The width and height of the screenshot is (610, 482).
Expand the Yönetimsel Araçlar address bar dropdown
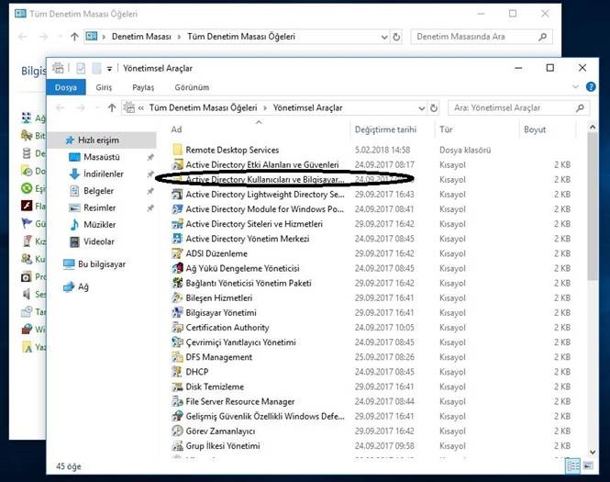(x=421, y=108)
